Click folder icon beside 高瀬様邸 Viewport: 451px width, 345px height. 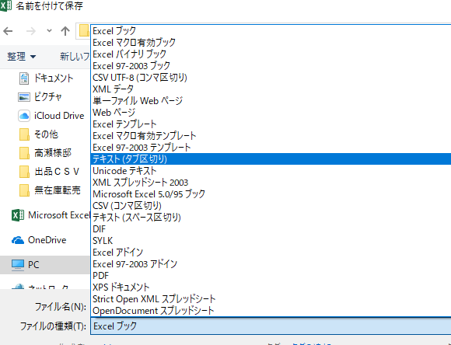tap(24, 153)
